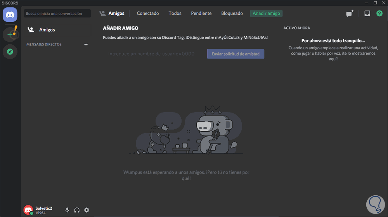Click the Solvetic2 user avatar
The height and width of the screenshot is (217, 388).
pos(28,210)
